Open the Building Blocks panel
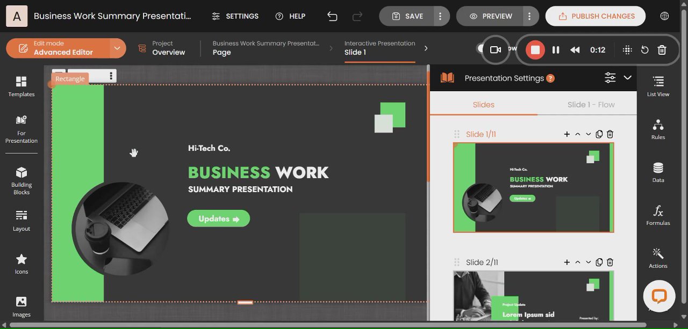The image size is (688, 329). click(x=21, y=181)
